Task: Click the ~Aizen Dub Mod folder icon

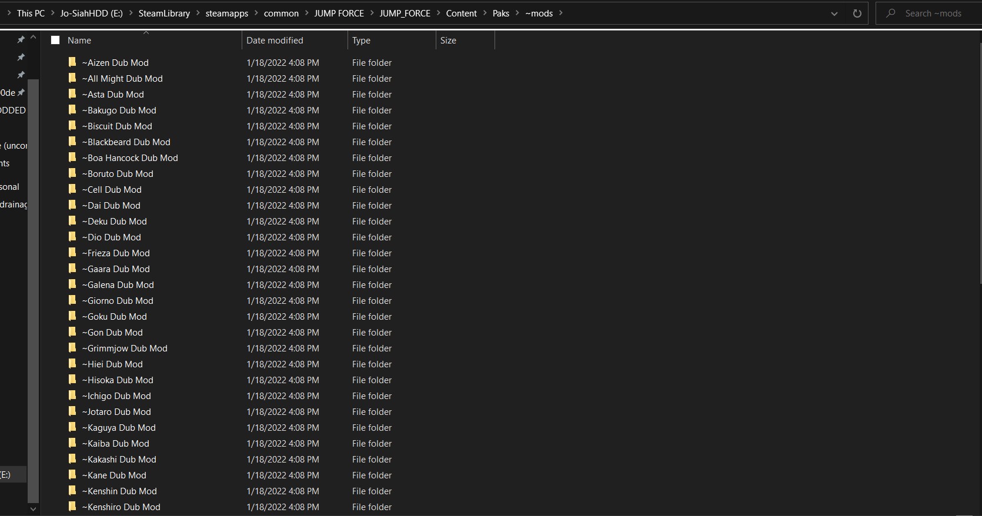Action: [x=72, y=62]
